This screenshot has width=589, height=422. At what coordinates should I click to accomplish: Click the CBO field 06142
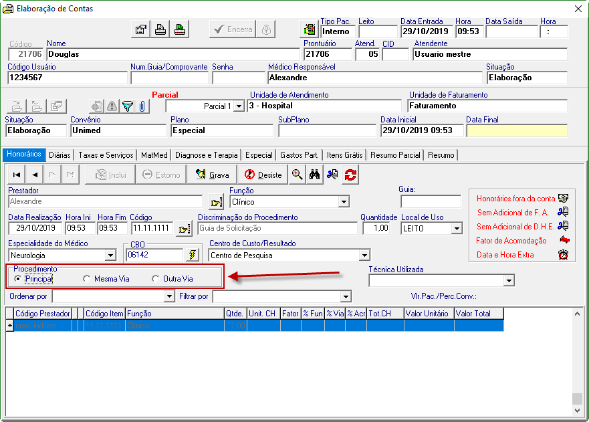tap(154, 255)
